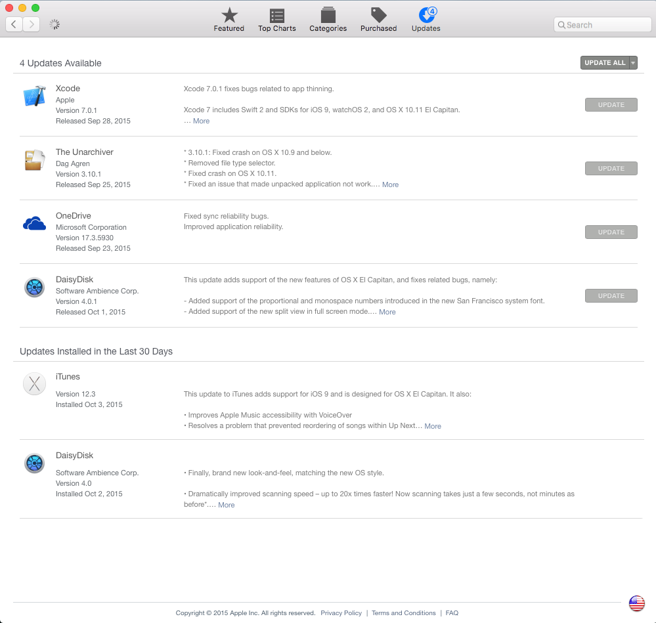Viewport: 656px width, 623px height.
Task: Click the Xcode app icon
Action: [x=34, y=96]
